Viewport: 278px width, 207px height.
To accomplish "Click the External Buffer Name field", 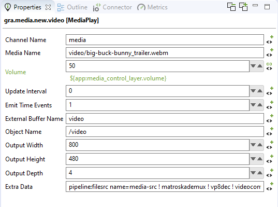I will tap(165, 119).
